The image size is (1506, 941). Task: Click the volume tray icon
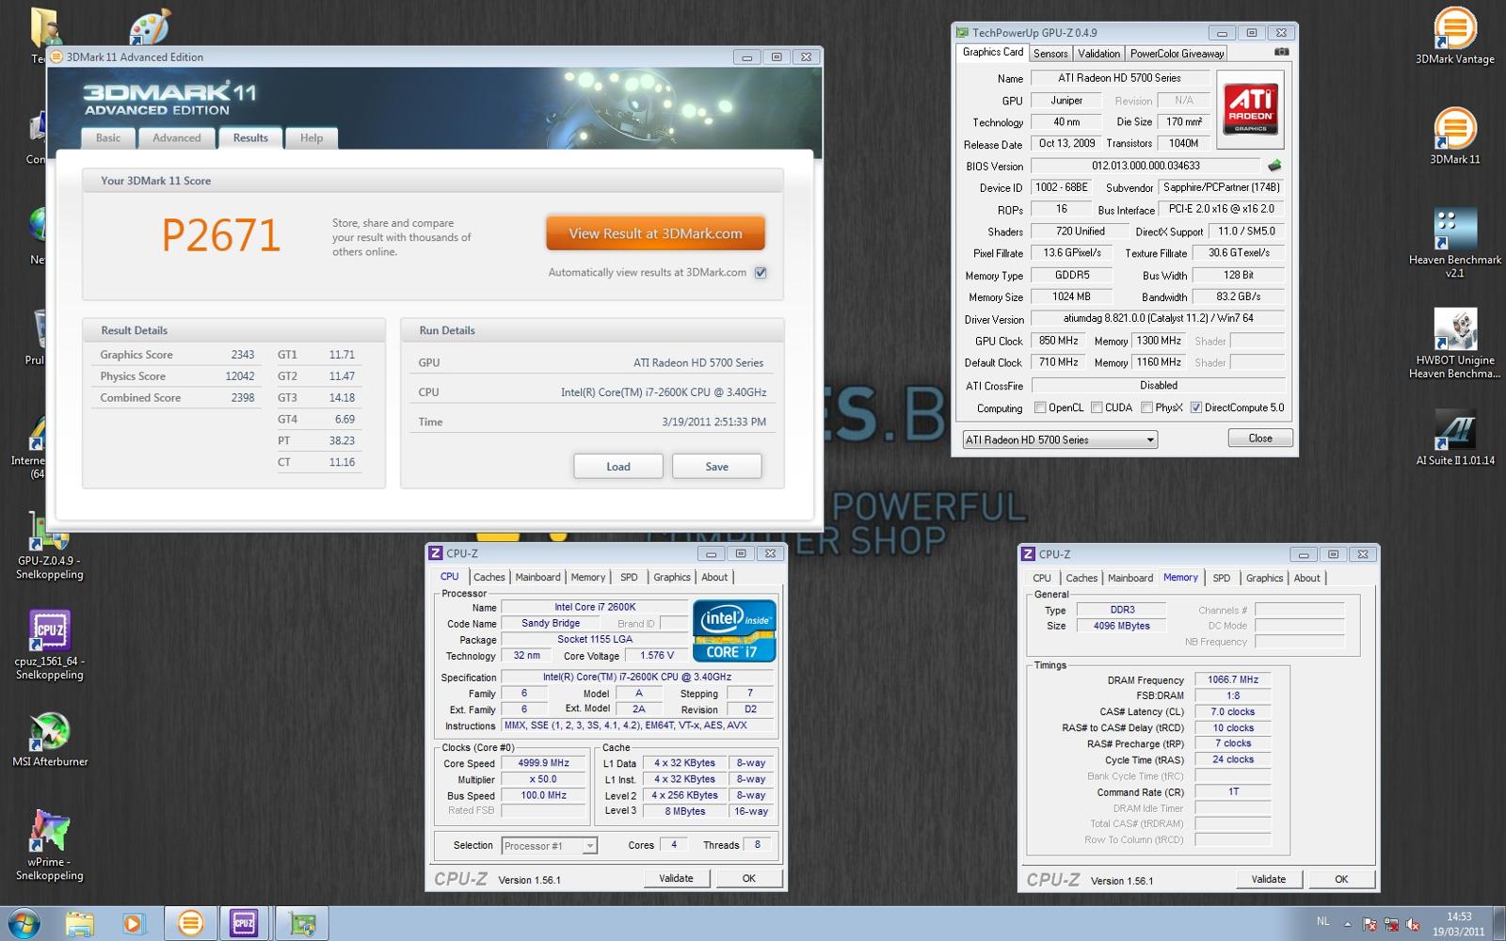[1413, 925]
